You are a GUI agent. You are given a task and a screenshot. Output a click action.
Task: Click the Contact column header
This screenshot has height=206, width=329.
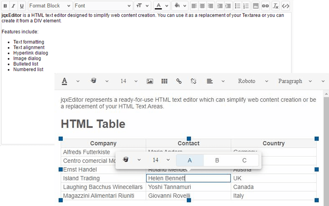tap(188, 143)
